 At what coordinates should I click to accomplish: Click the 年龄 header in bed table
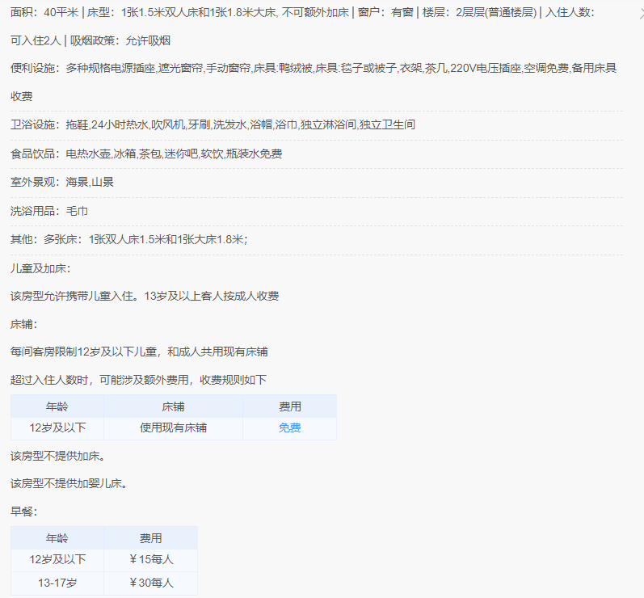(57, 406)
